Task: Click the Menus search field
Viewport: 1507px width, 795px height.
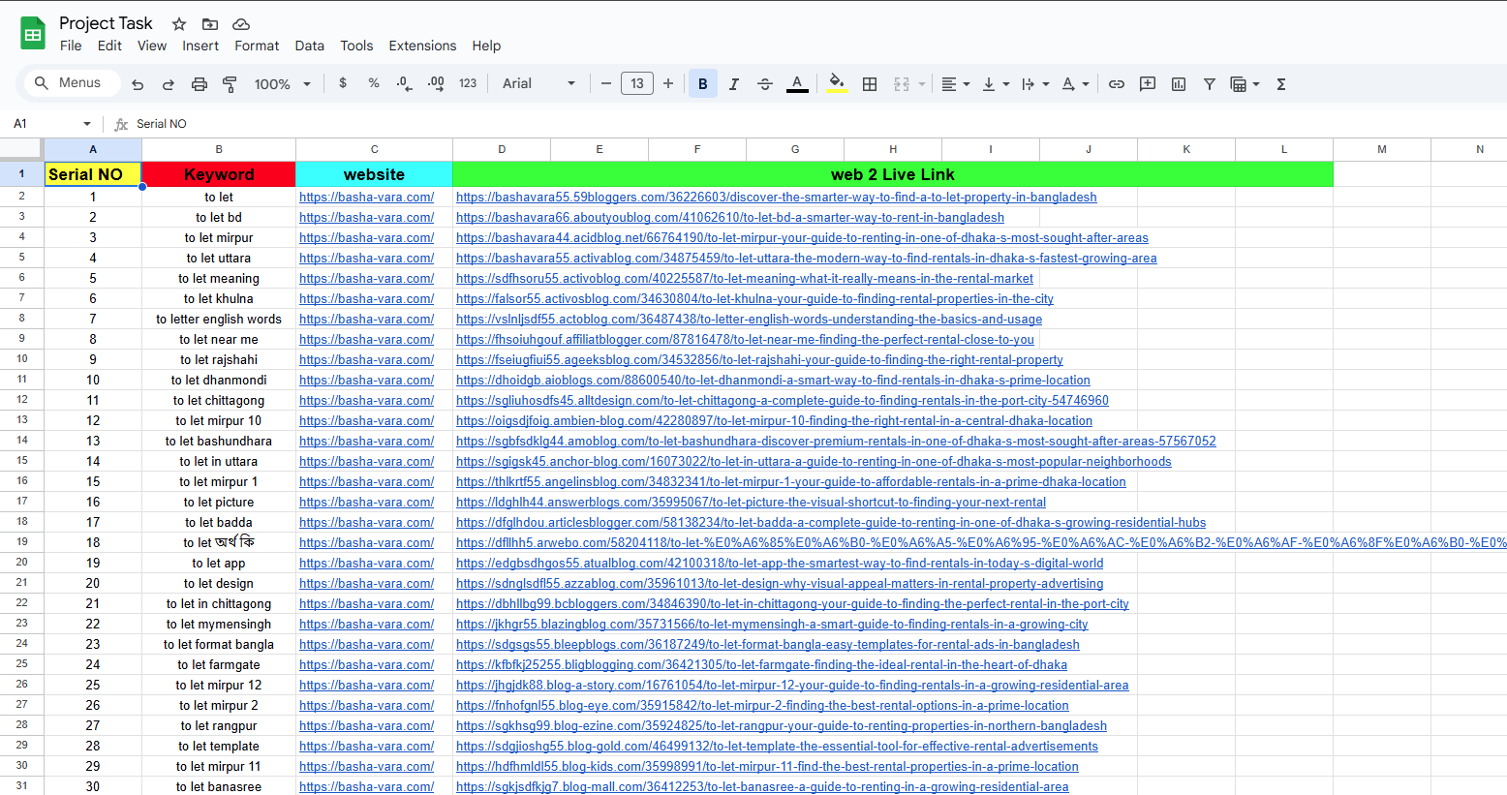Action: 70,83
